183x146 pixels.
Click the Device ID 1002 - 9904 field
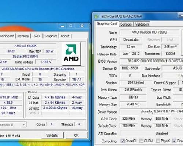coord(130,68)
